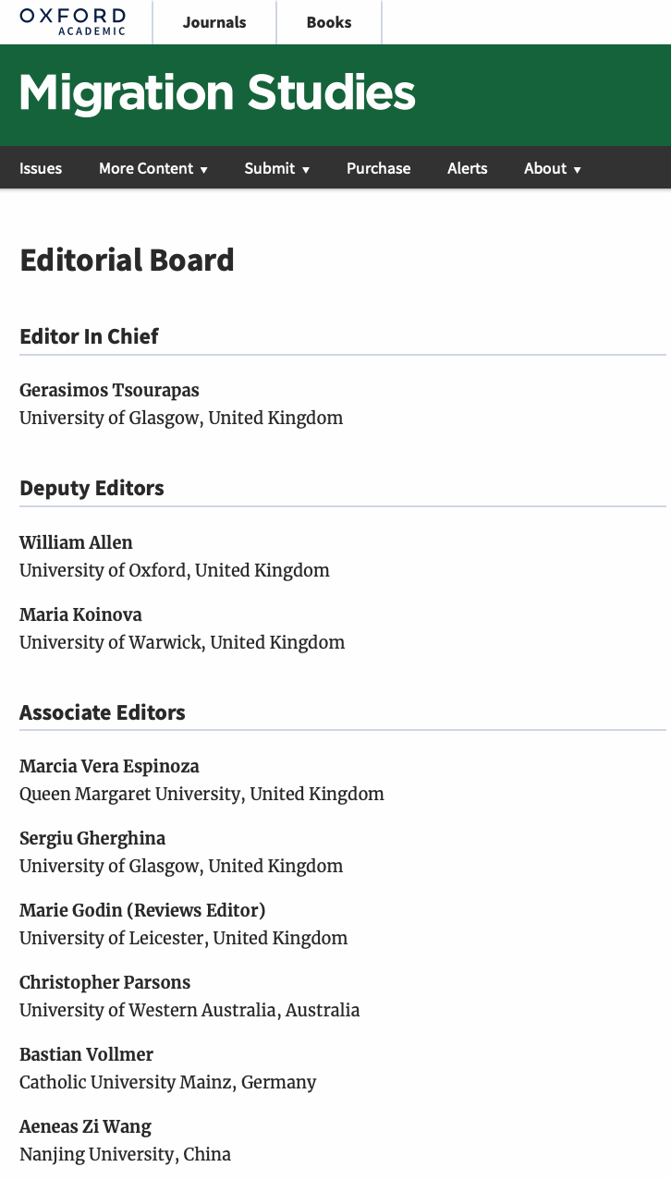Open the Alerts page
671x1179 pixels.
coord(467,168)
